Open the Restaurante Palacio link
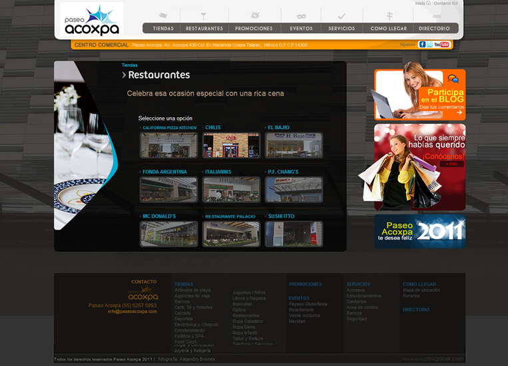508x366 pixels. pyautogui.click(x=230, y=216)
